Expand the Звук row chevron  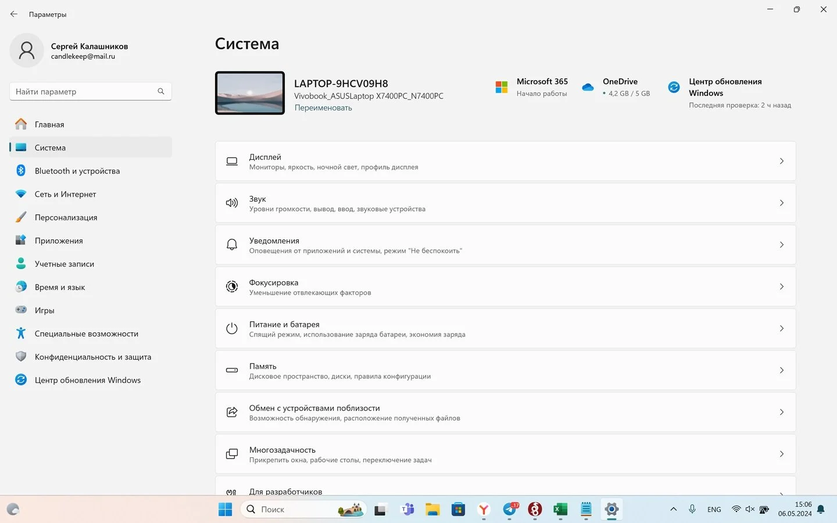click(782, 203)
